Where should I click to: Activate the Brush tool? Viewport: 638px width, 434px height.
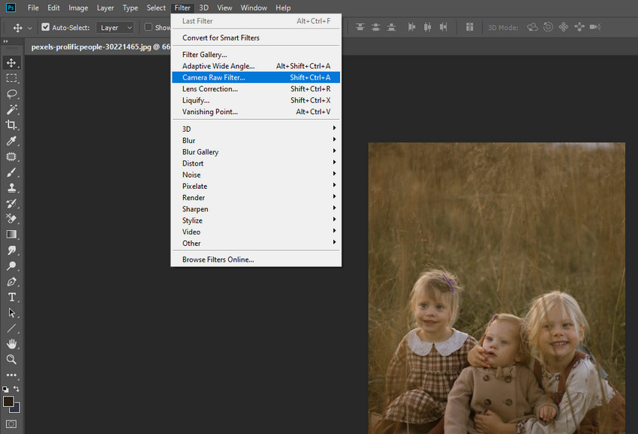coord(11,172)
